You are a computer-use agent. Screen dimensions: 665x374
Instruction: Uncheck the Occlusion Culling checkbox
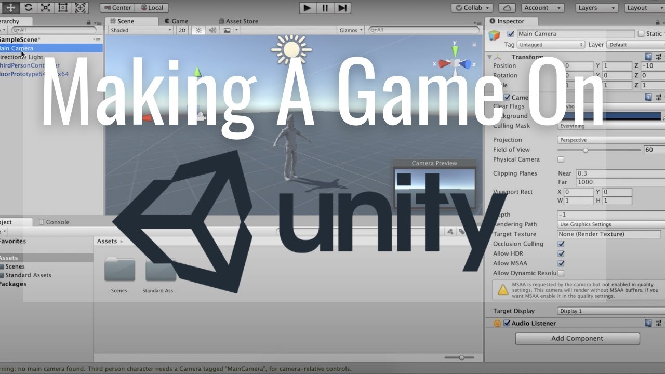click(x=561, y=244)
